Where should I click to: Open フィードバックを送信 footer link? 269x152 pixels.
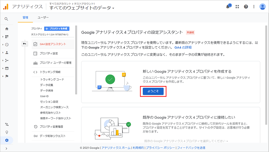coord(191,148)
